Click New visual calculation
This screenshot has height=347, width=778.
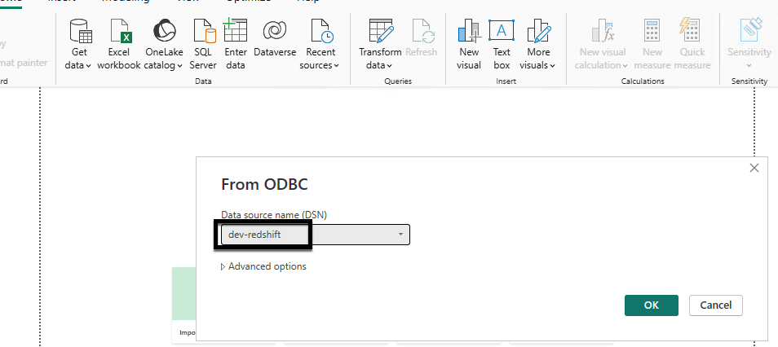(603, 45)
